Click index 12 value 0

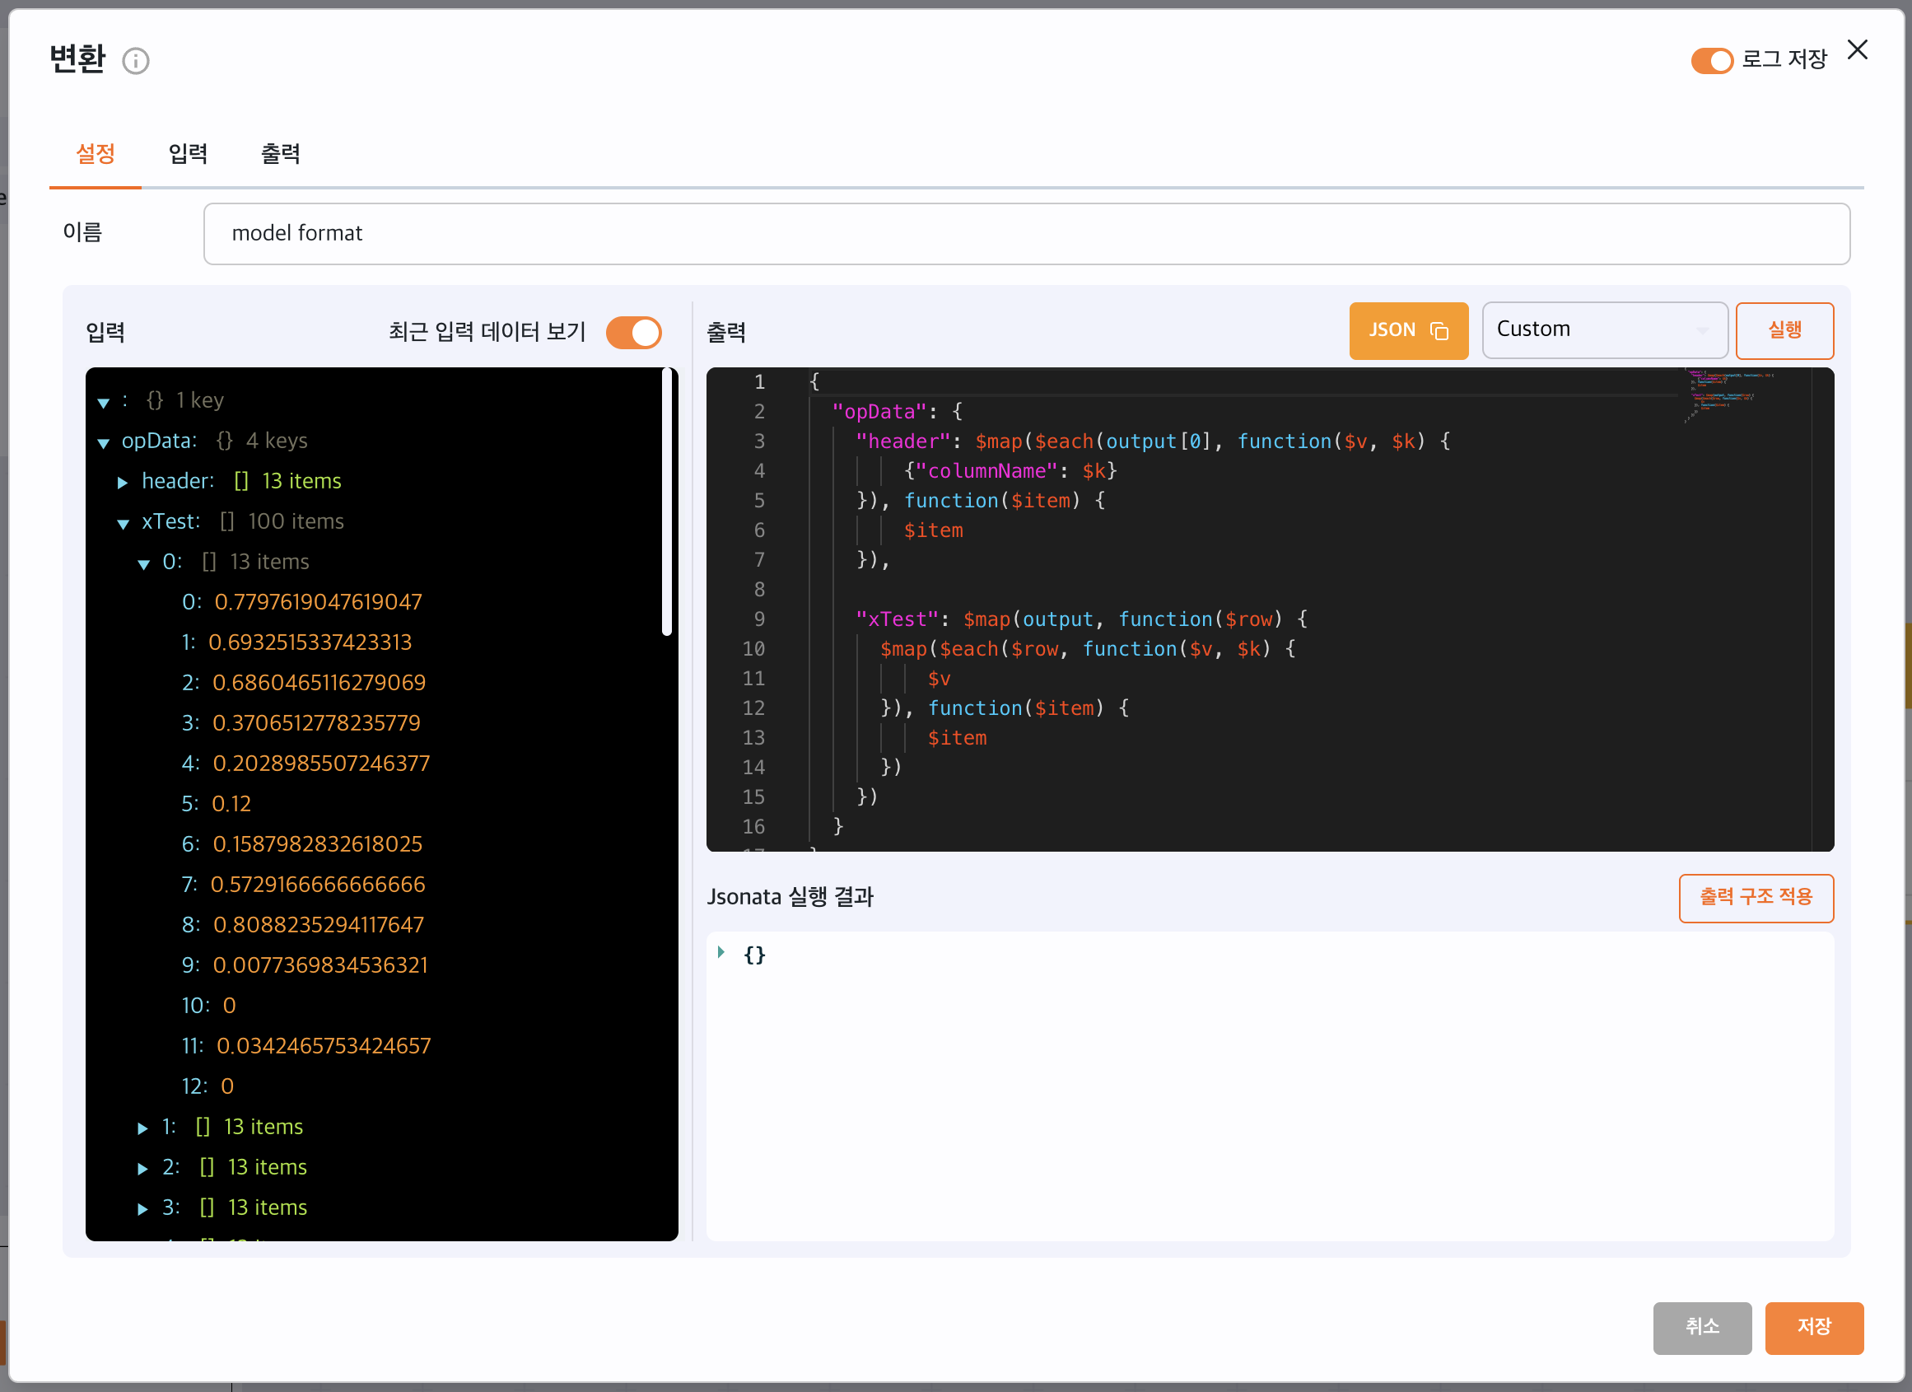pos(226,1087)
